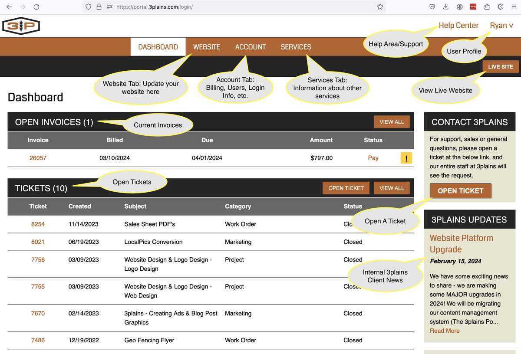Select the Dashboard tab
The width and height of the screenshot is (521, 354).
coord(158,47)
